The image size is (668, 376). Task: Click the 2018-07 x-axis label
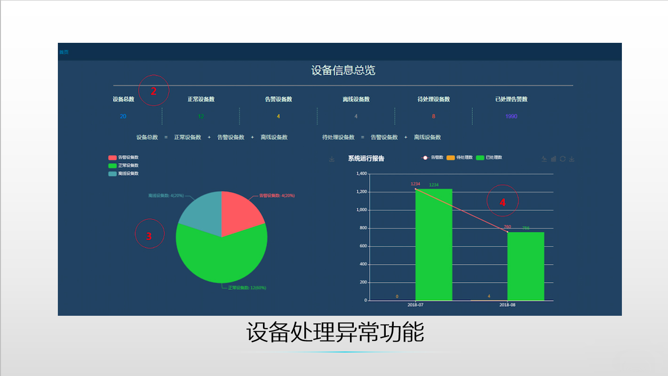[415, 305]
